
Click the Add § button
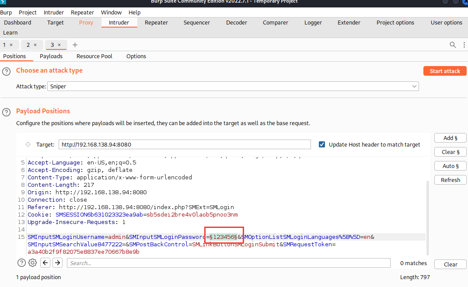(x=451, y=138)
